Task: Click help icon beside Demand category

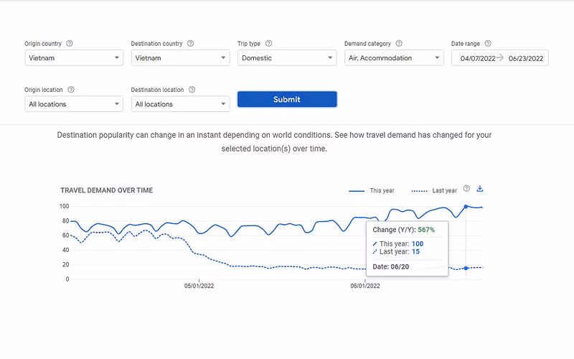Action: coord(399,44)
